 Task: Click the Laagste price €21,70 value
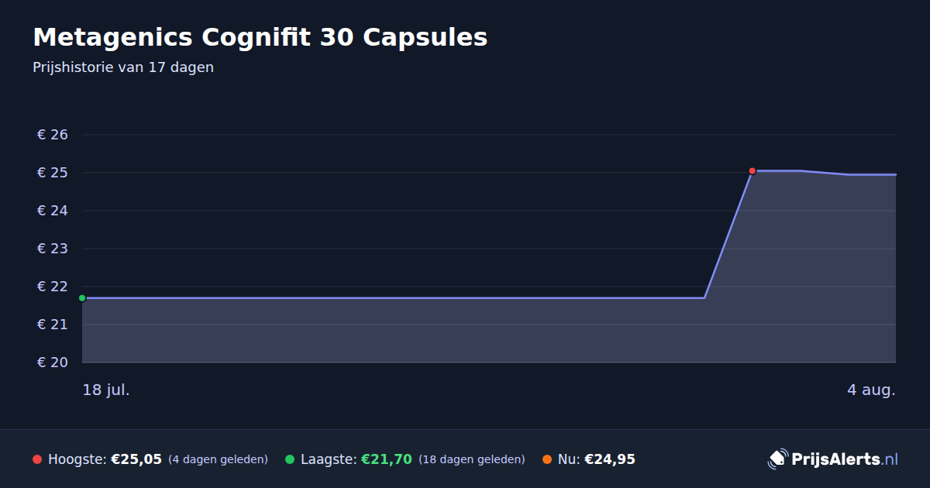tap(387, 459)
